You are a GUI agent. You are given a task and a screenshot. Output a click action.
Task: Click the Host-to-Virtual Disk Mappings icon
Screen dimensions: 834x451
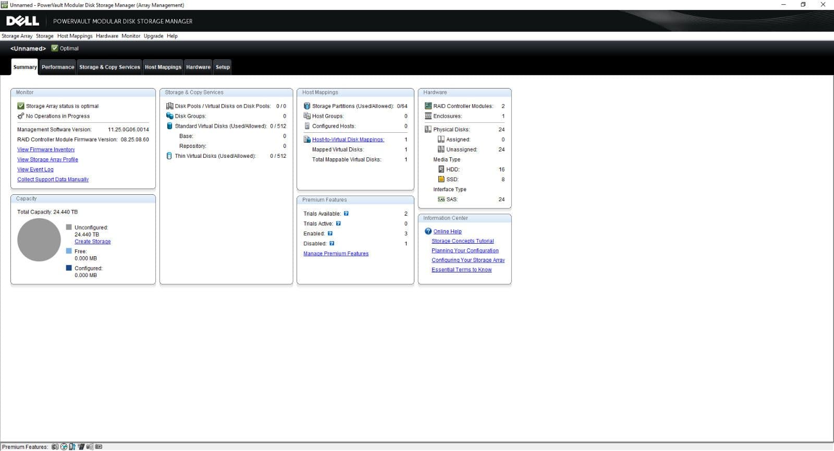pos(307,140)
